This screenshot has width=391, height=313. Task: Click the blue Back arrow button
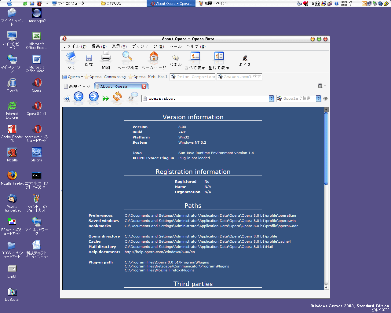pos(79,97)
